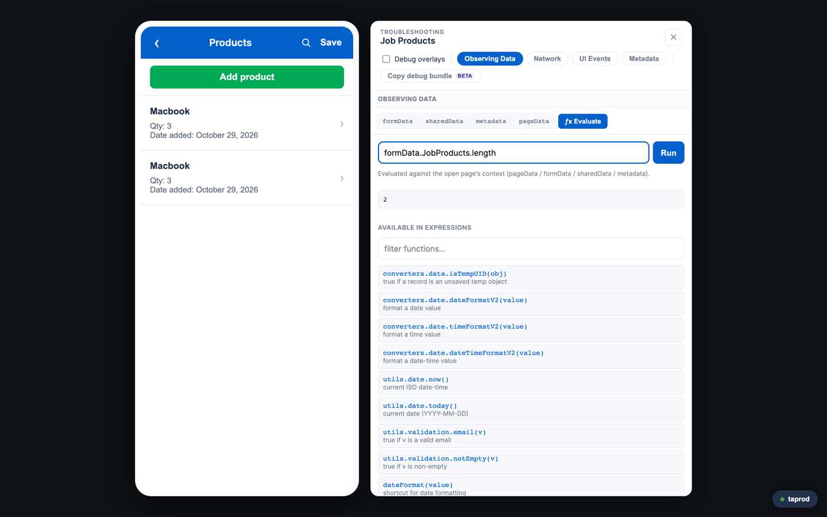
Task: Open the UI Events tab
Action: click(x=595, y=59)
